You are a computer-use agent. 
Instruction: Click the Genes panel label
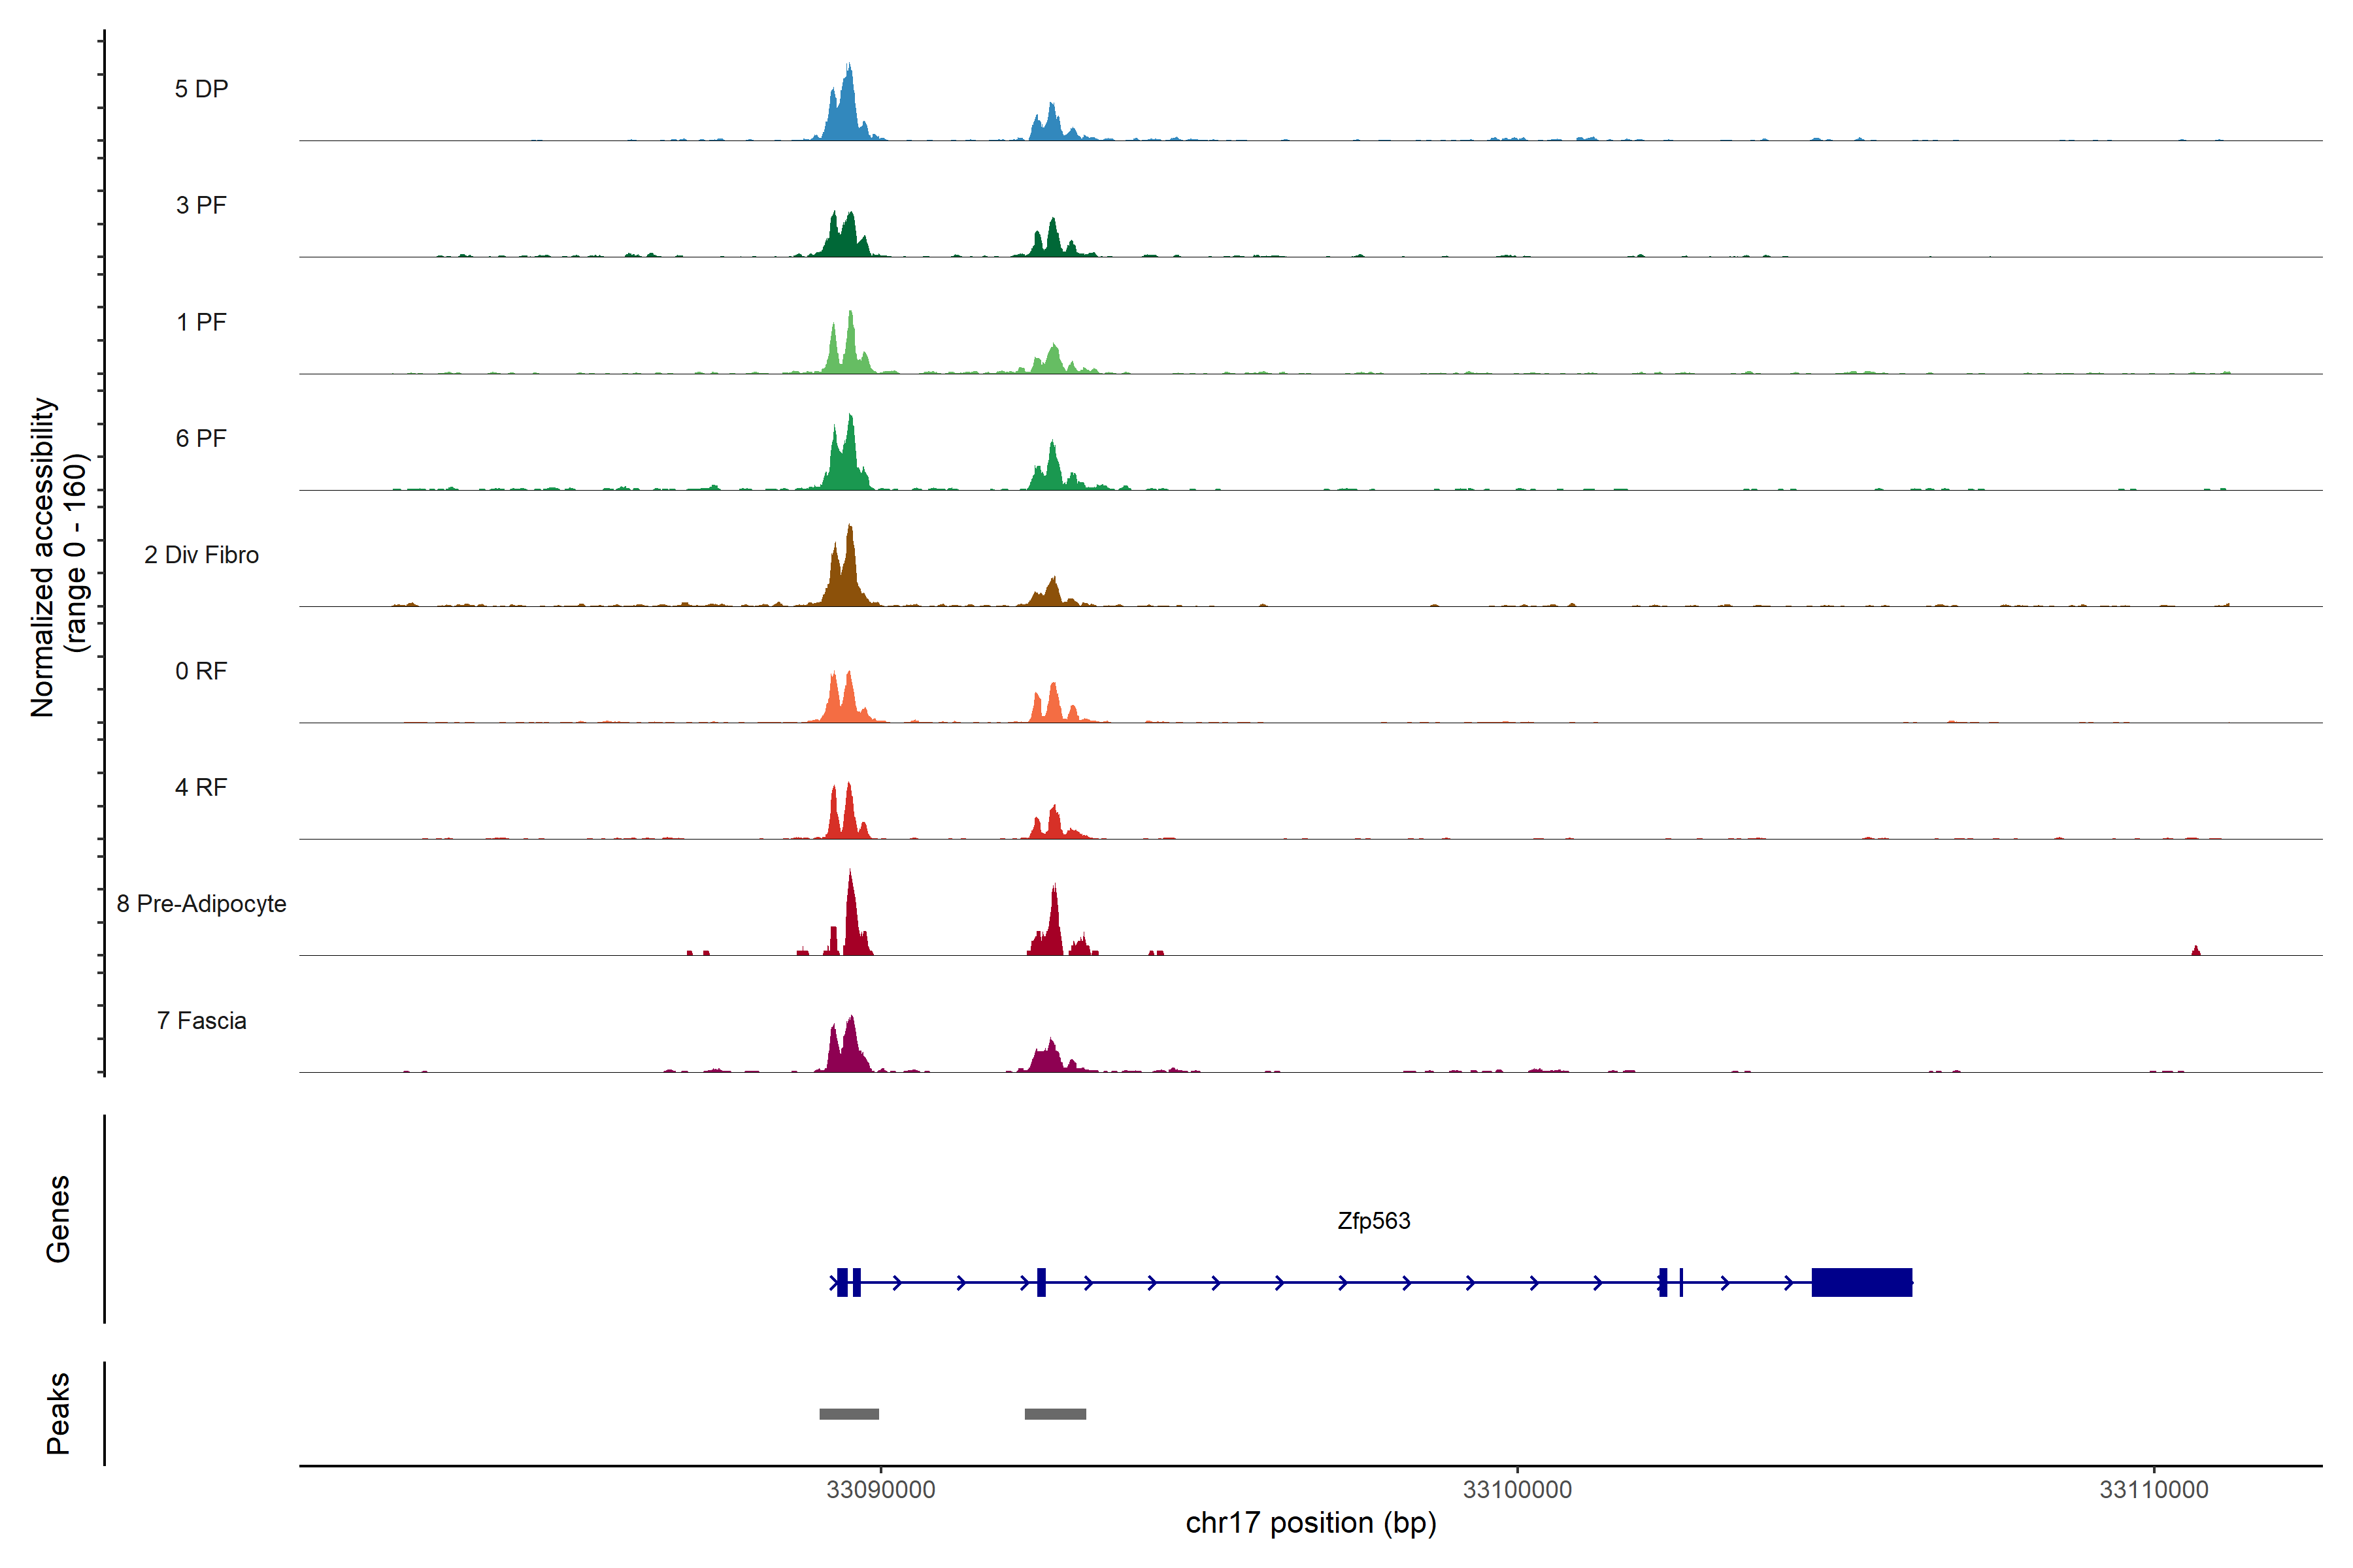tap(58, 1219)
